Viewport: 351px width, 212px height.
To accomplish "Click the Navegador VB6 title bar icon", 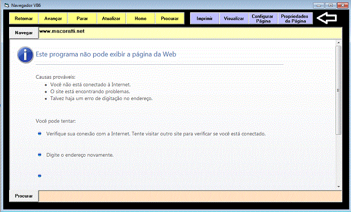I will click(7, 5).
